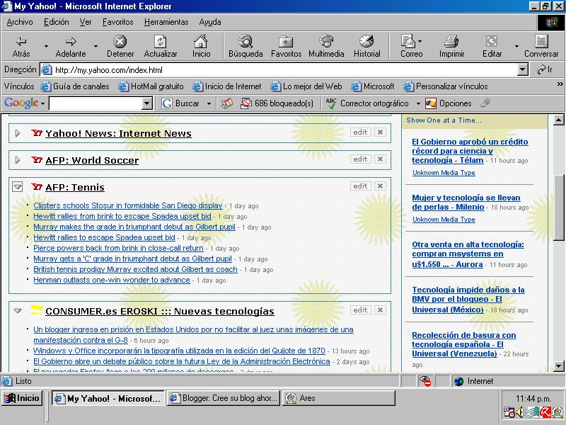
Task: Go back with the Atrás button
Action: click(x=21, y=46)
